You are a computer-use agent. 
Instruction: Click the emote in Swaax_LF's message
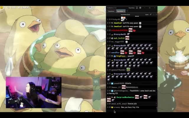(124, 87)
